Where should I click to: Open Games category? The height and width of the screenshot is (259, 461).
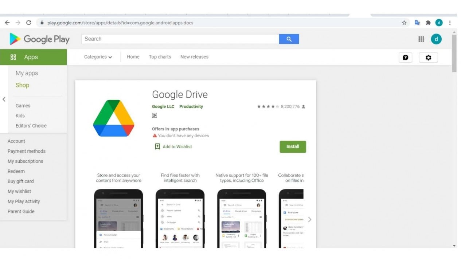(x=23, y=106)
